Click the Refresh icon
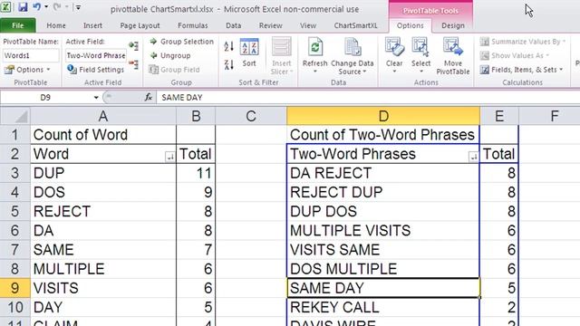580x326 pixels. (x=314, y=47)
